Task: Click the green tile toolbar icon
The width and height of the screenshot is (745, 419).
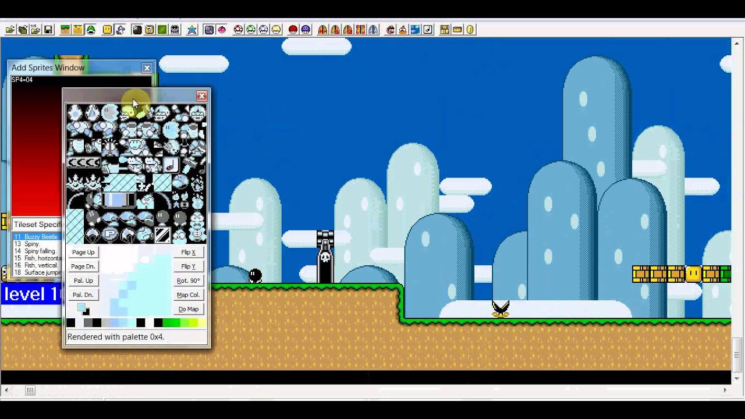Action: coord(162,30)
